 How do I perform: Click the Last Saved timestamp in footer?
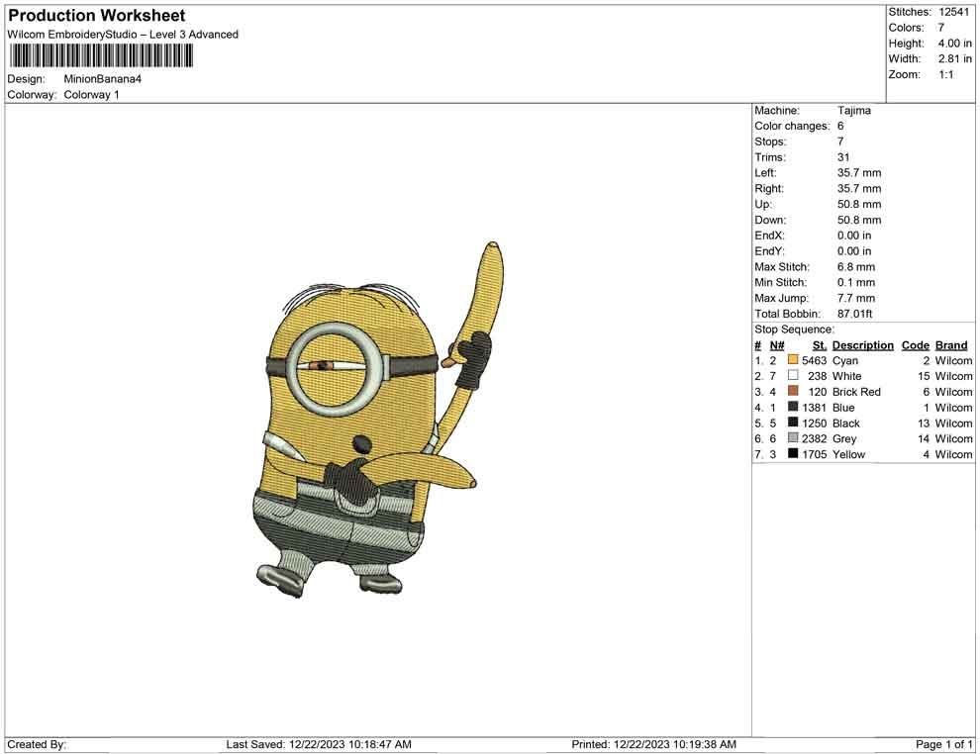tap(319, 744)
